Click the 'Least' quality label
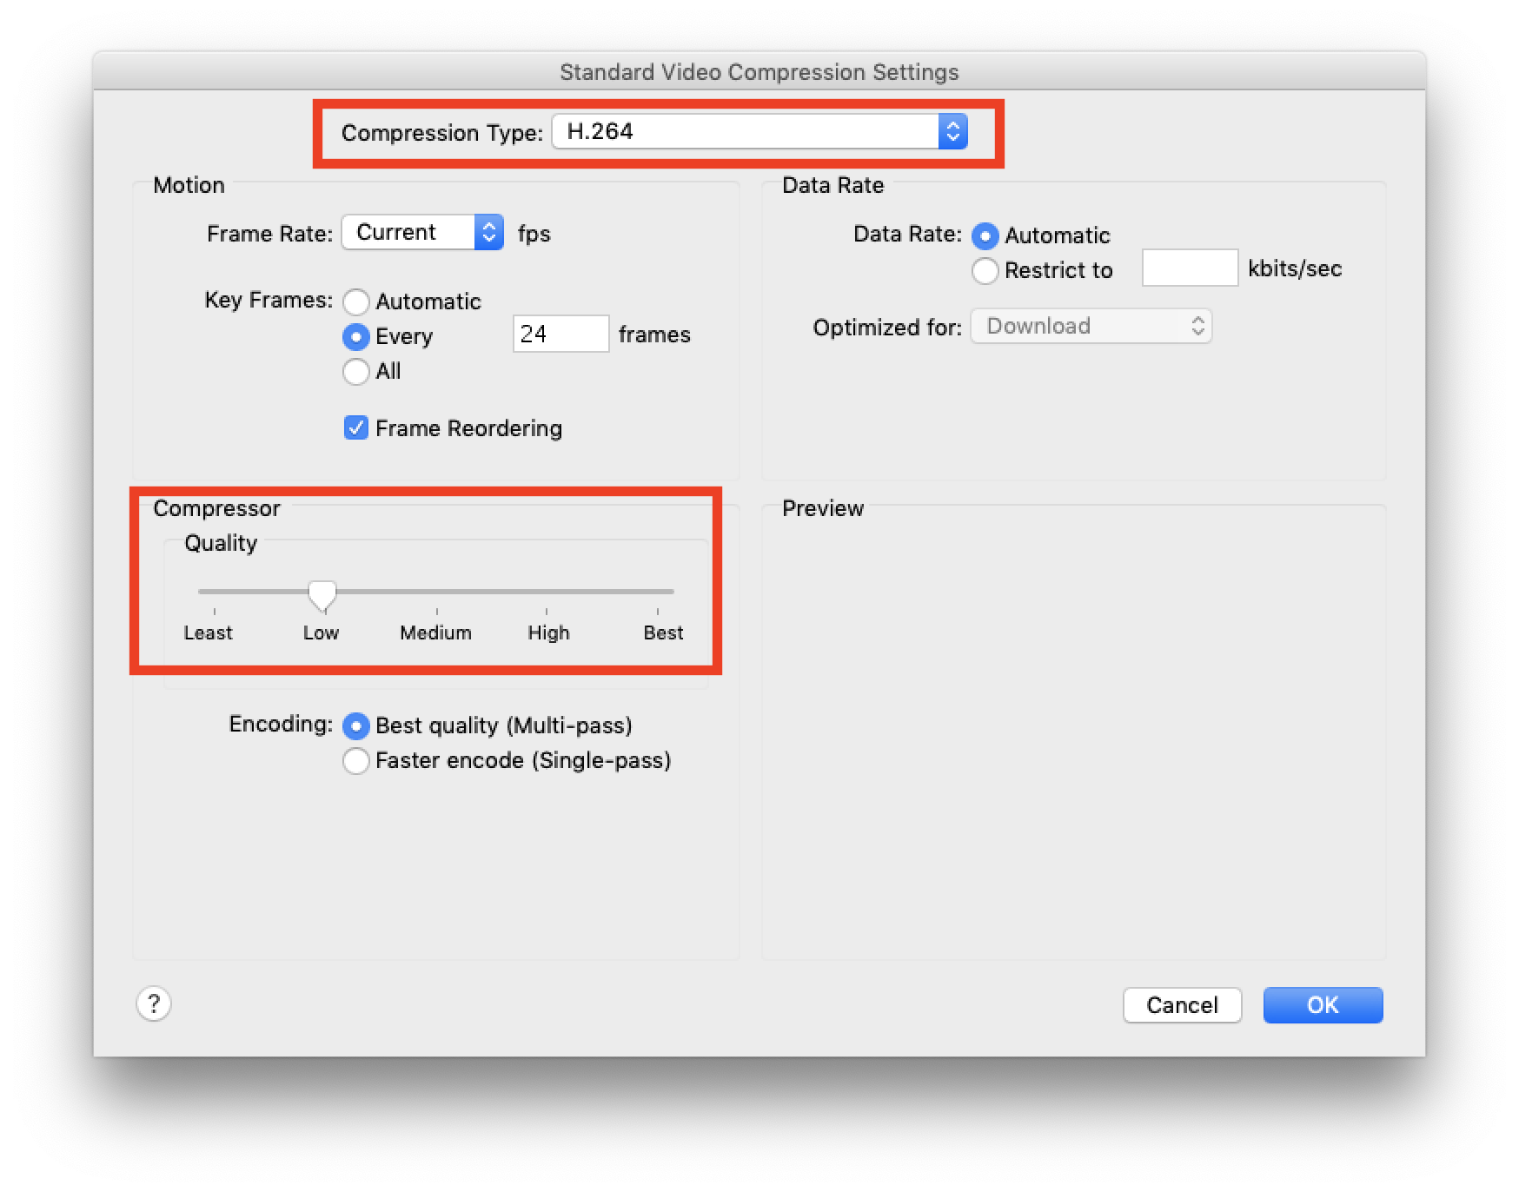Image resolution: width=1519 pixels, height=1192 pixels. [208, 633]
